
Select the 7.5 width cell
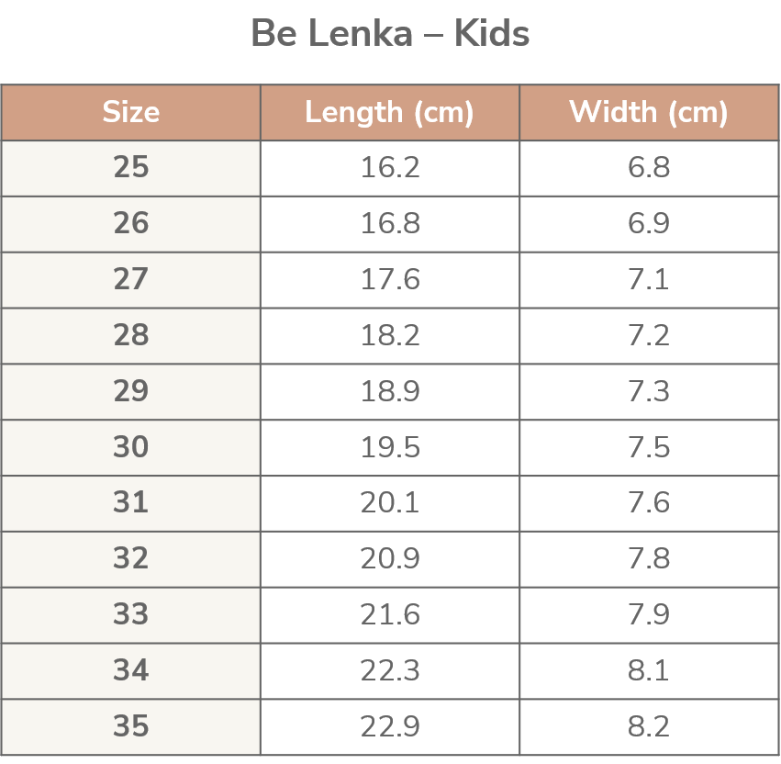click(x=649, y=447)
